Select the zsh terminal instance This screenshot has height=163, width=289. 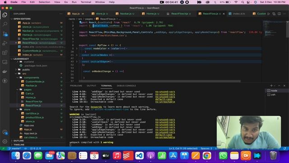(x=273, y=95)
